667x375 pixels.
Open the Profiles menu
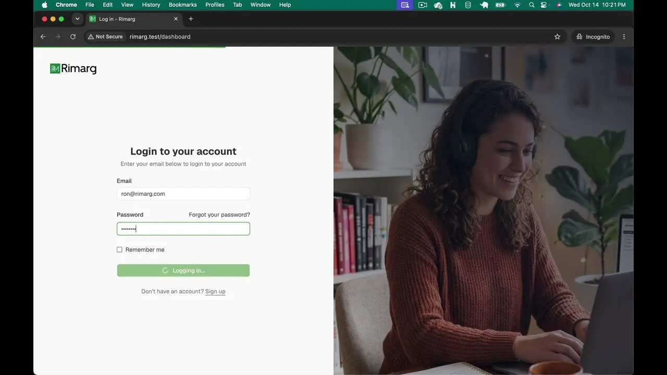pyautogui.click(x=215, y=5)
